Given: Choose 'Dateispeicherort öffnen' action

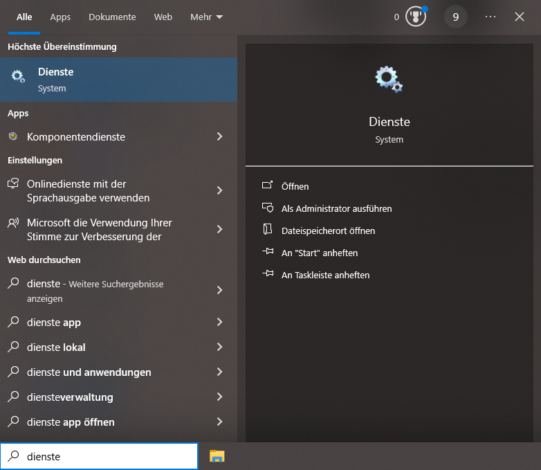Looking at the screenshot, I should pyautogui.click(x=328, y=231).
